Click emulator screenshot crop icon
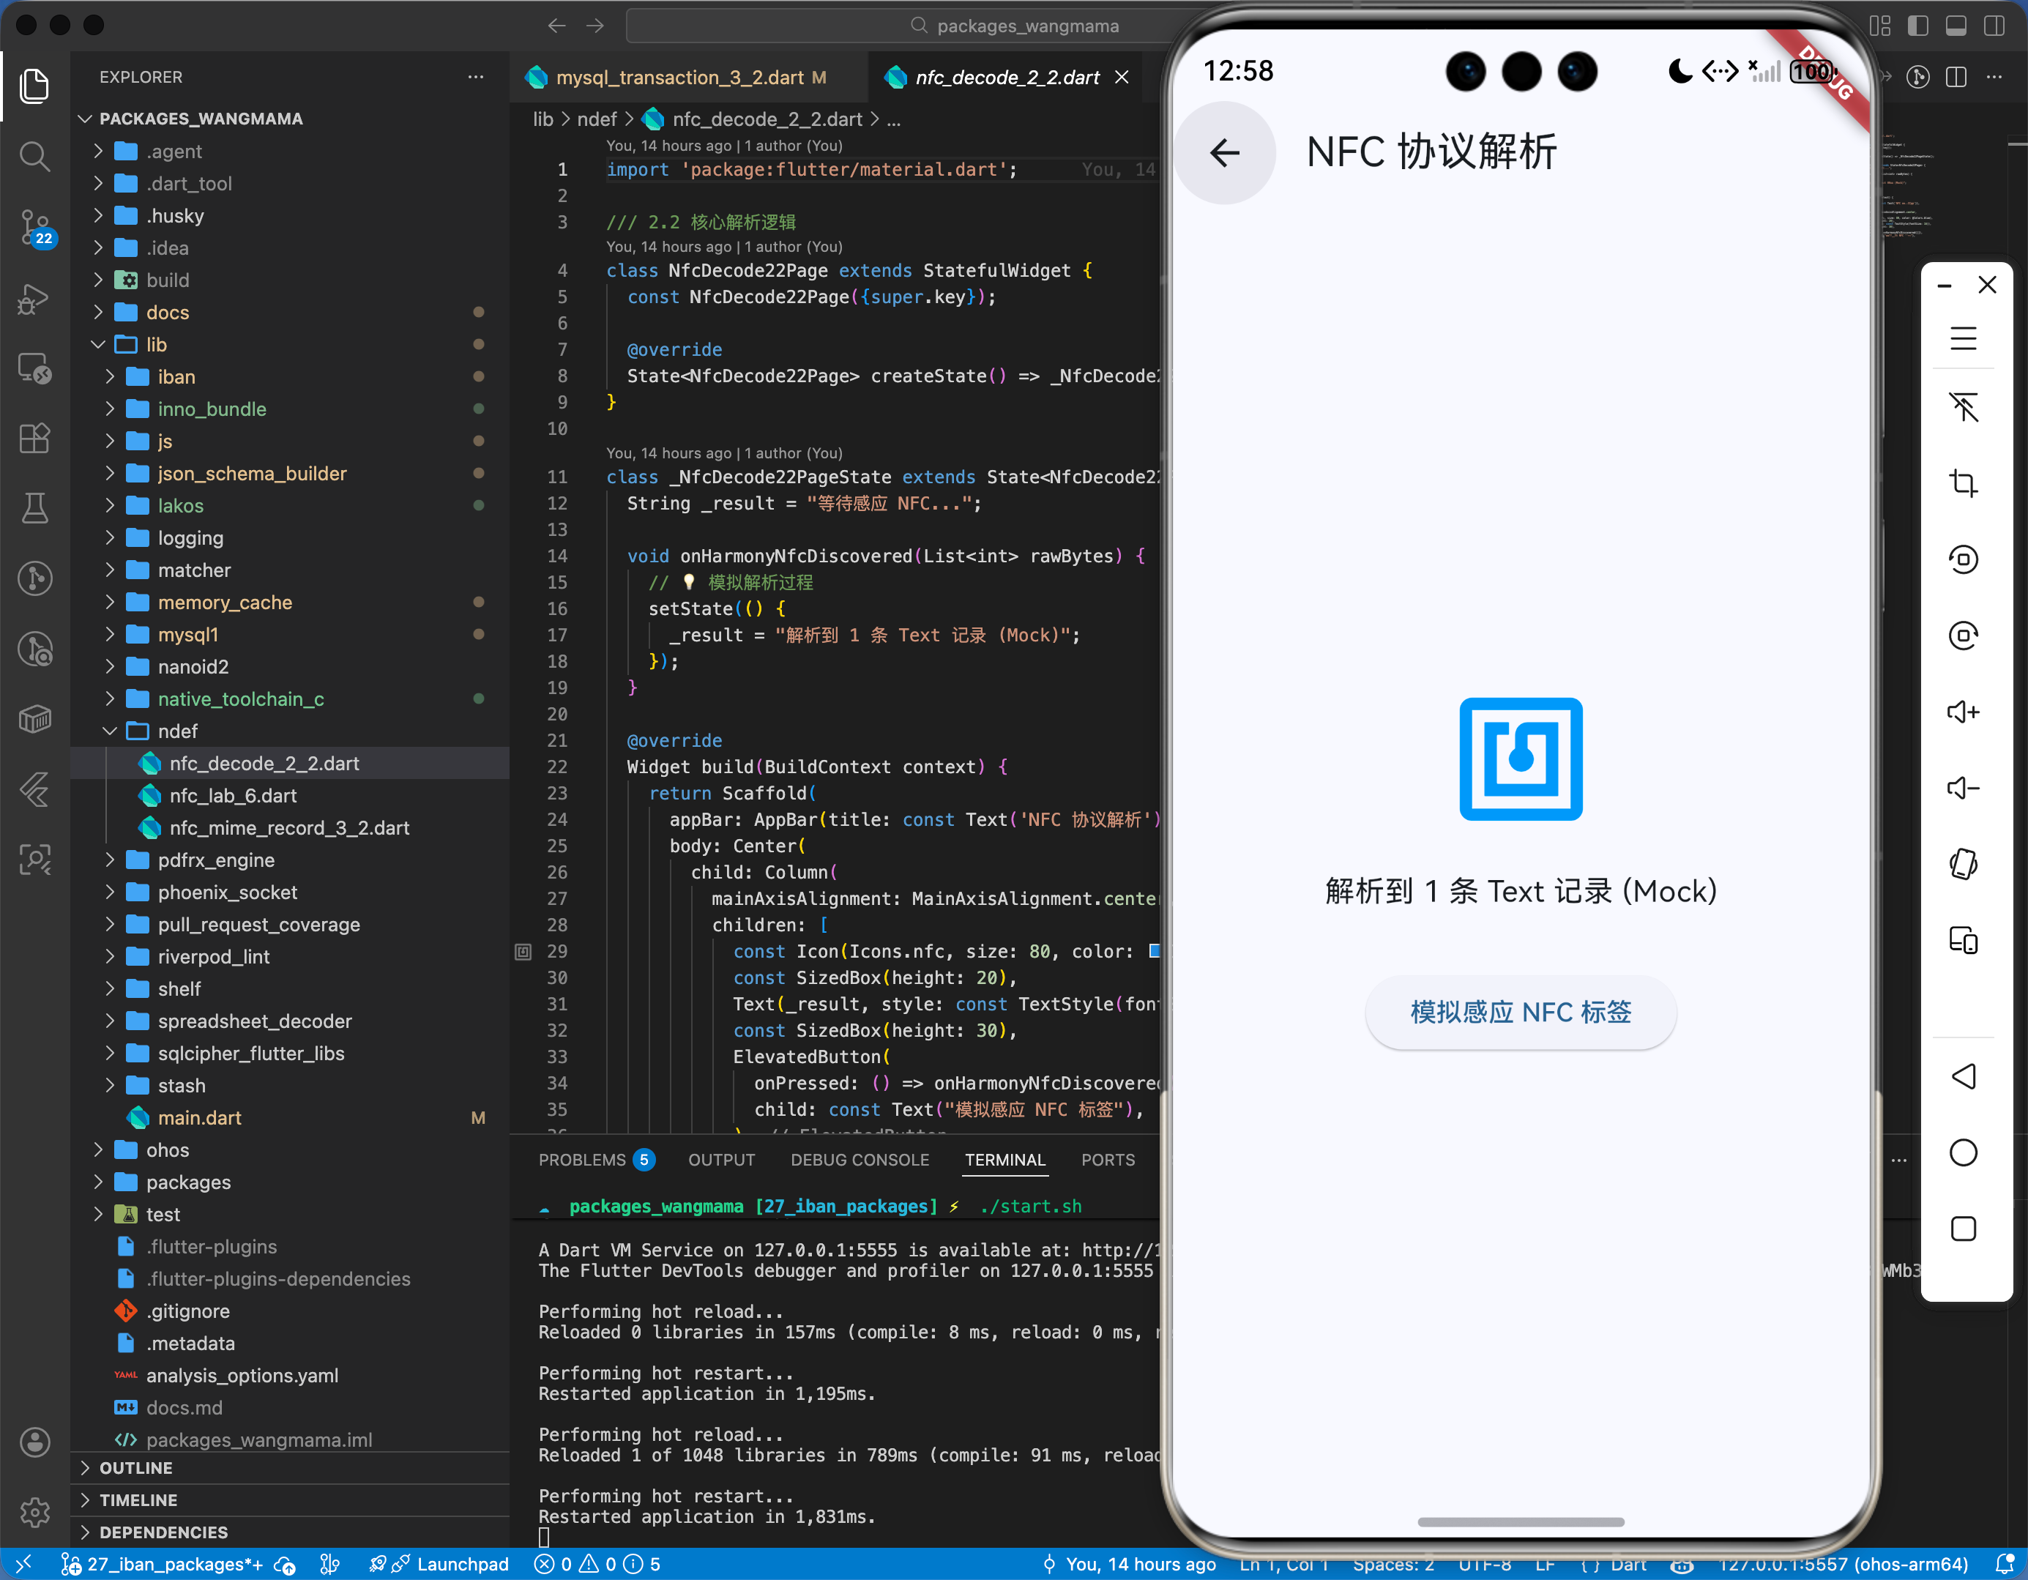Screen dimensions: 2028x1580 1962,483
